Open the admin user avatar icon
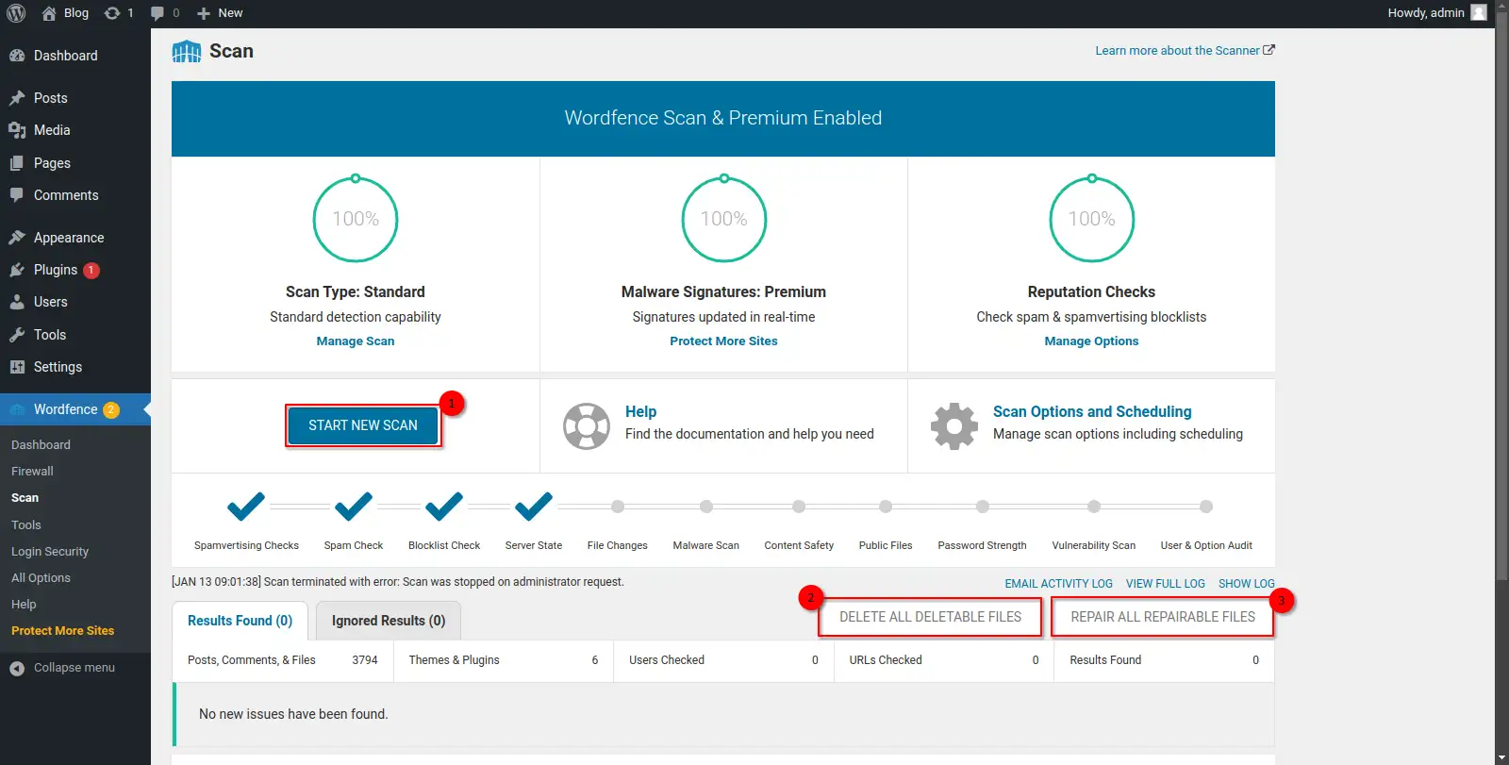Image resolution: width=1509 pixels, height=765 pixels. [x=1479, y=12]
